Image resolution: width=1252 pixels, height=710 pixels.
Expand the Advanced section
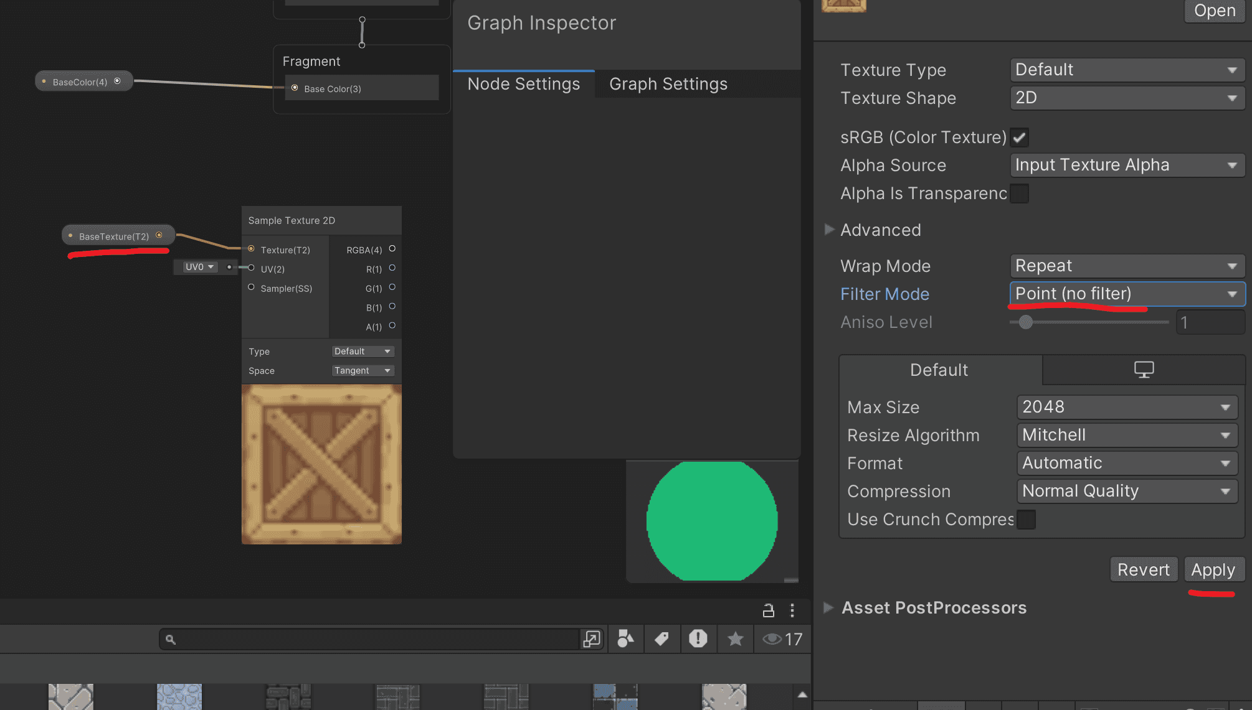pyautogui.click(x=829, y=230)
